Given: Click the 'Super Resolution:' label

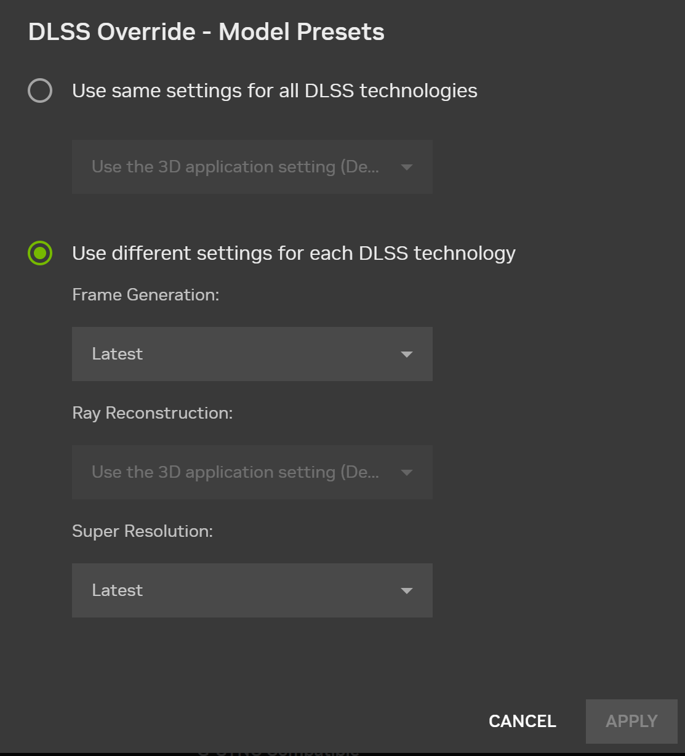Looking at the screenshot, I should click(x=142, y=531).
